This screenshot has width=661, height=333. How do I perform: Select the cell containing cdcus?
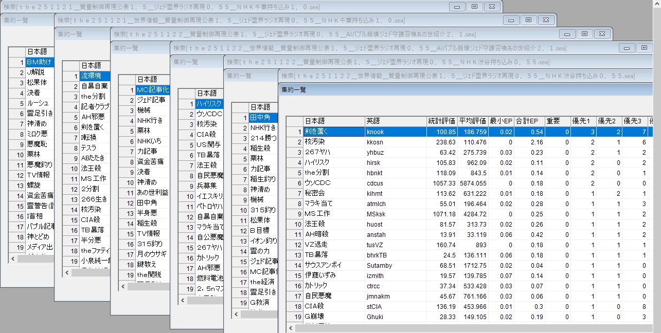tap(395, 183)
